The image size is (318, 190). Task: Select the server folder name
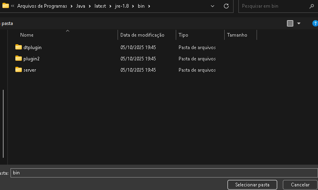point(30,70)
